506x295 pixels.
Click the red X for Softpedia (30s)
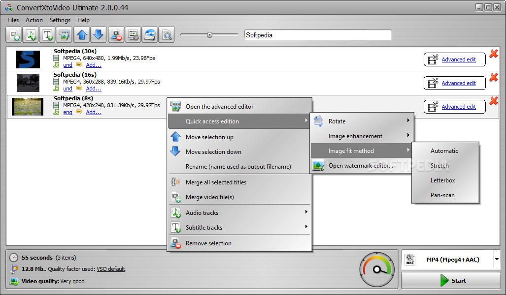(493, 54)
